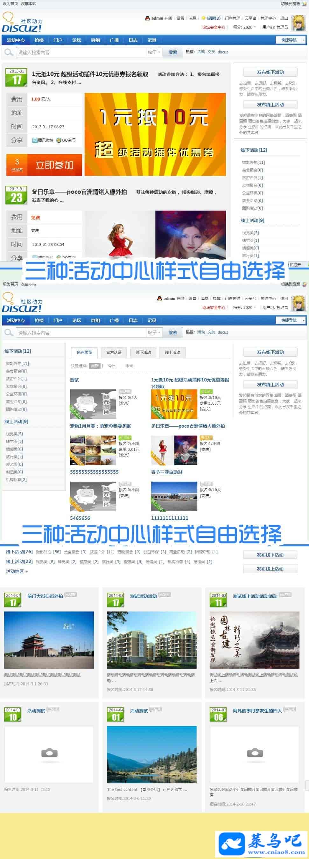Open the 阿凡的事丹参发生的四大 card title
The height and width of the screenshot is (859, 309).
pyautogui.click(x=257, y=711)
